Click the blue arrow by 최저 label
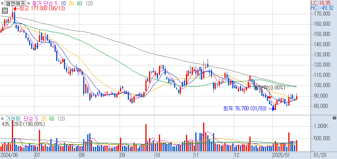337x159 pixels. tap(272, 109)
